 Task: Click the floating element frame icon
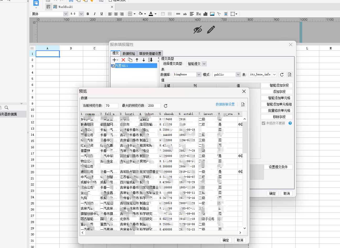[x=232, y=14]
